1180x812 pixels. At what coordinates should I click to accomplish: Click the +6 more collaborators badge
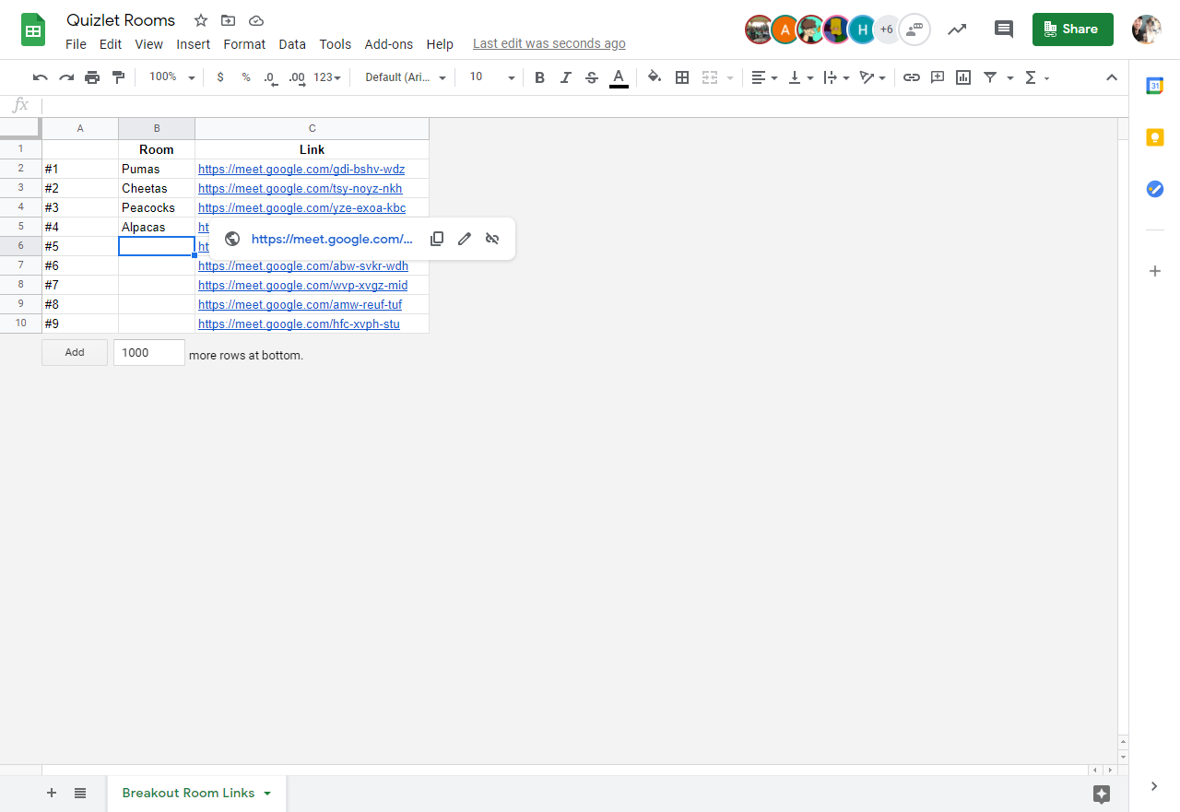pyautogui.click(x=886, y=29)
